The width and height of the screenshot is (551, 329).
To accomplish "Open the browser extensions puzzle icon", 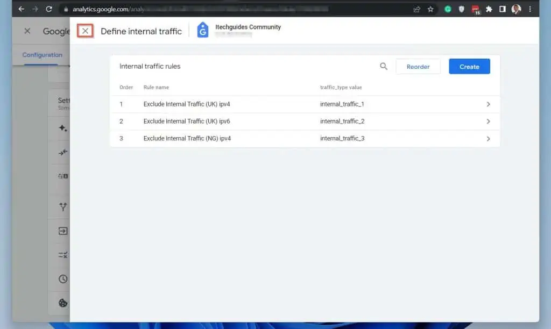I will click(489, 9).
